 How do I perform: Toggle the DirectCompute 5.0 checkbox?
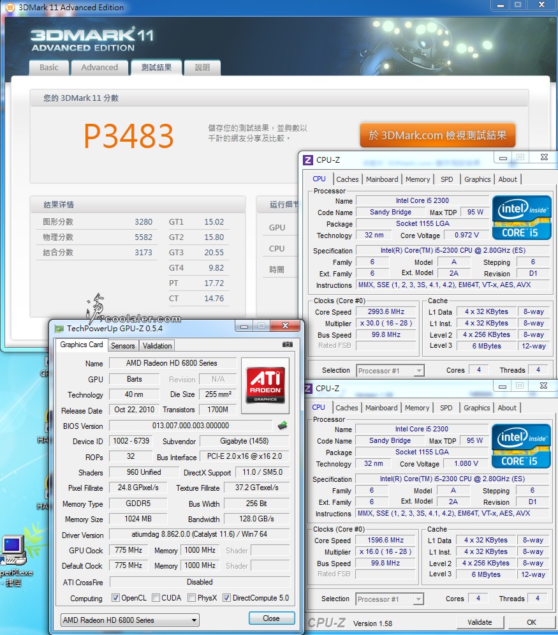(x=227, y=598)
